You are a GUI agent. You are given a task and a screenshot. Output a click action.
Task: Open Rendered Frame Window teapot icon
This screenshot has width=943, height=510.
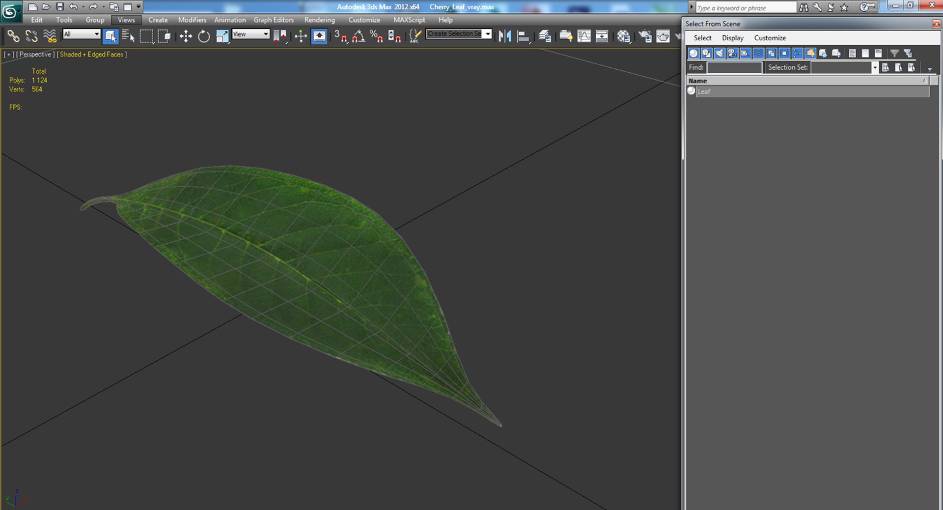[x=663, y=36]
